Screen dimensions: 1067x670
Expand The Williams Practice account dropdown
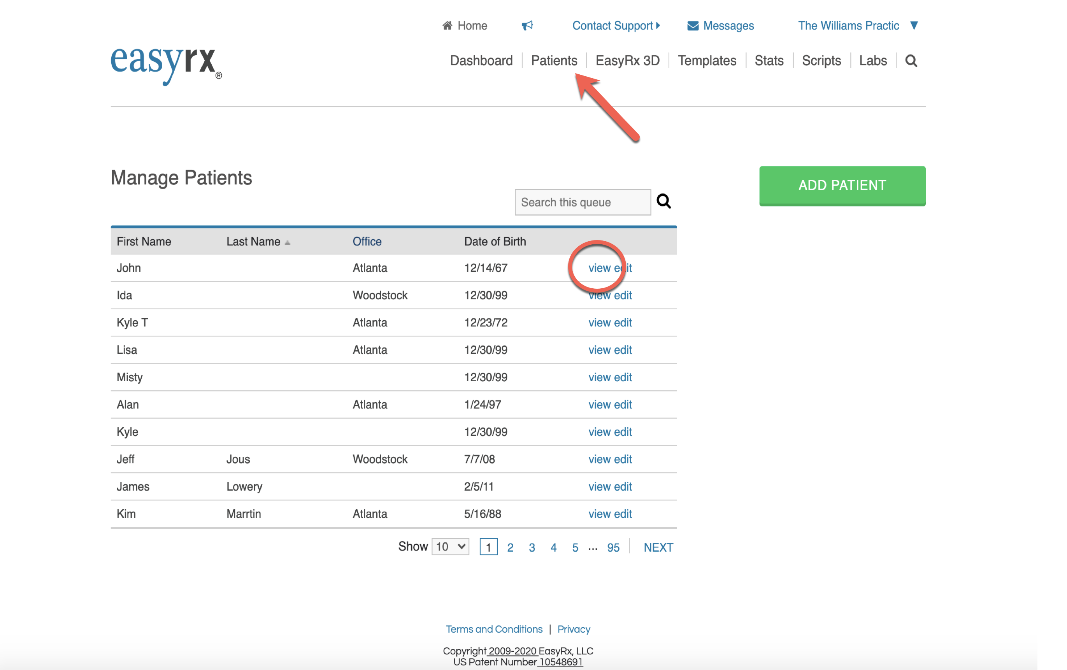(x=914, y=26)
